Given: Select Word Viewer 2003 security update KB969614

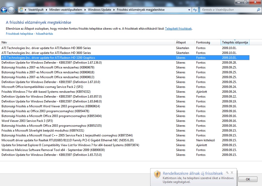Looking at the screenshot, I should 125,106.
